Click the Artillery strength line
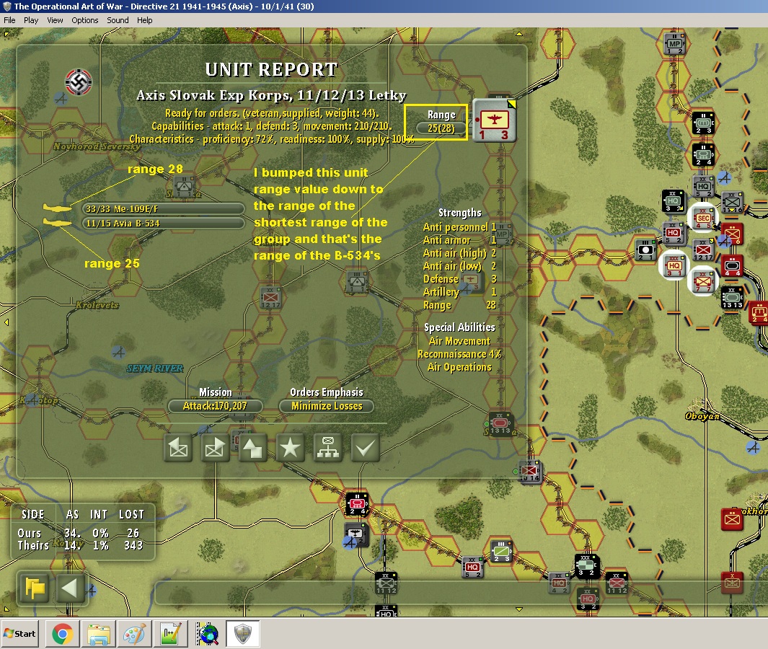 pos(460,292)
